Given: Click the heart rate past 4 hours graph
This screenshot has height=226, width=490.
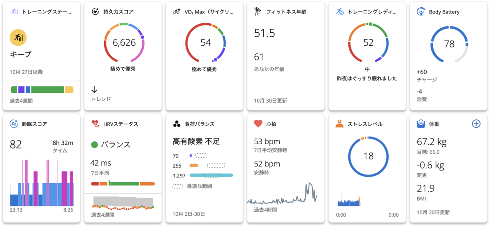Looking at the screenshot, I should [282, 193].
